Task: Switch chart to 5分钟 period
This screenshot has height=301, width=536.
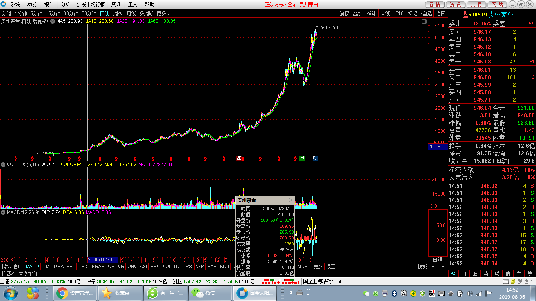Action: tap(36, 13)
